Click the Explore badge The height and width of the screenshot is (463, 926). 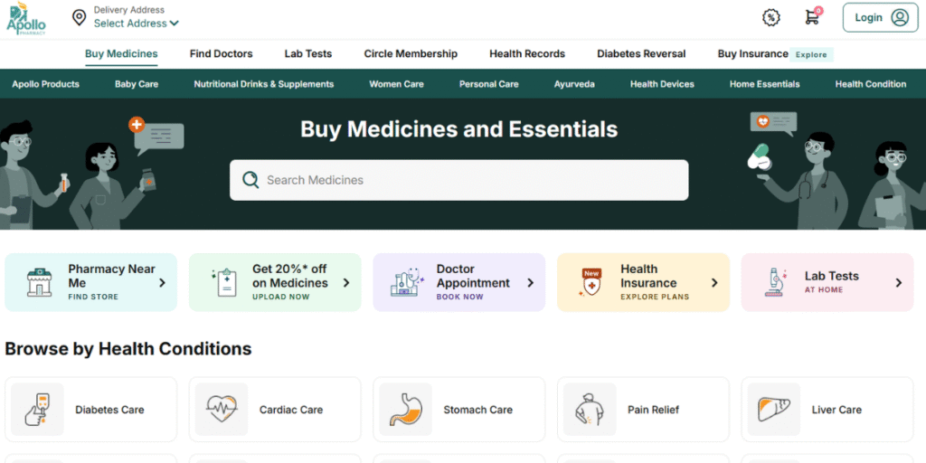pos(811,54)
